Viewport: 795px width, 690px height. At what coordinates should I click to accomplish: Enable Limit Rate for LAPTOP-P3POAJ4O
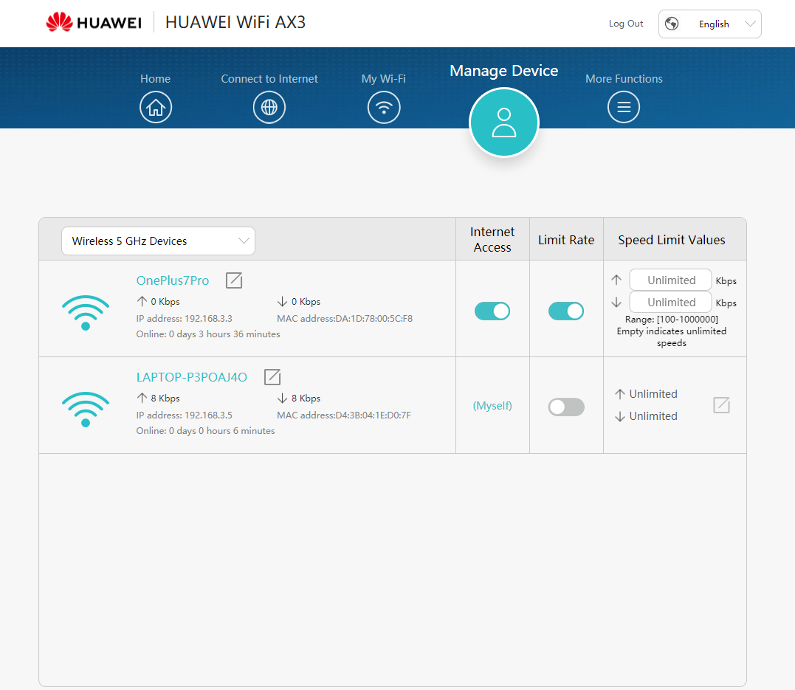(566, 407)
